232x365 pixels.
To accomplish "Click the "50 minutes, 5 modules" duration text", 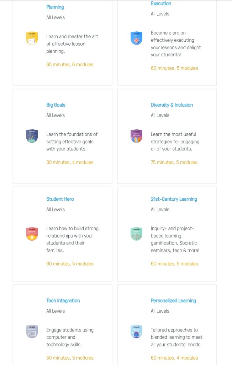I will tap(70, 358).
